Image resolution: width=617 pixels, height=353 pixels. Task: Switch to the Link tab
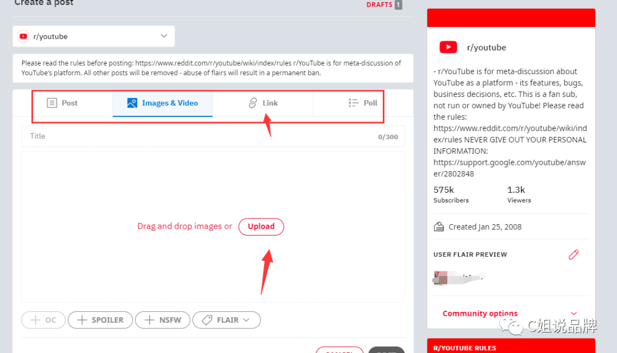click(x=263, y=103)
